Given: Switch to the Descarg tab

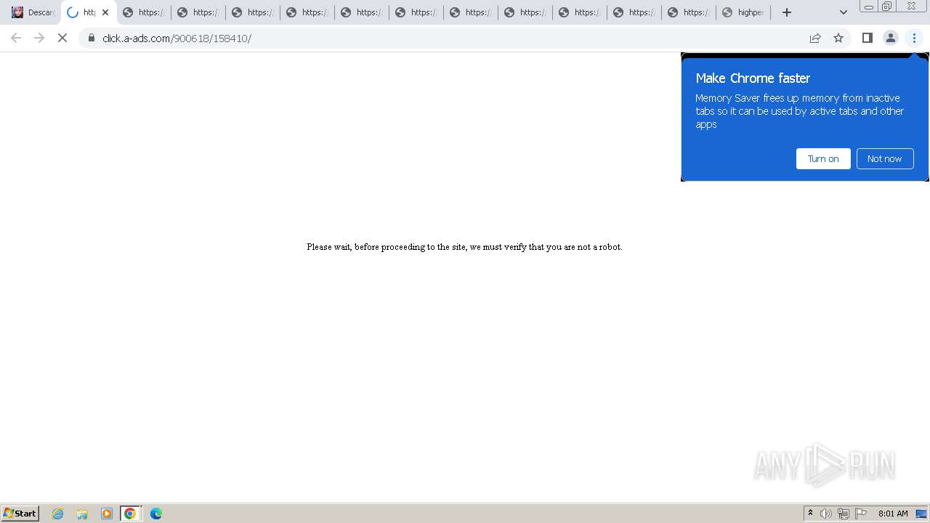Looking at the screenshot, I should (x=33, y=12).
